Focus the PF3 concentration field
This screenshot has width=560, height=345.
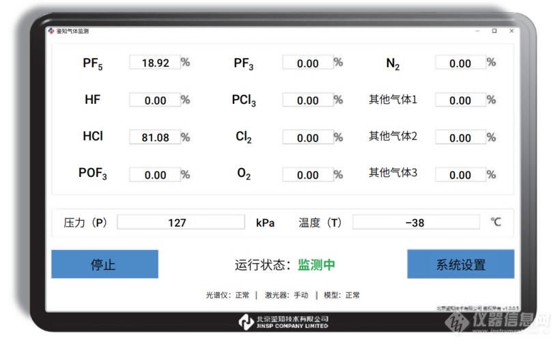(x=307, y=64)
